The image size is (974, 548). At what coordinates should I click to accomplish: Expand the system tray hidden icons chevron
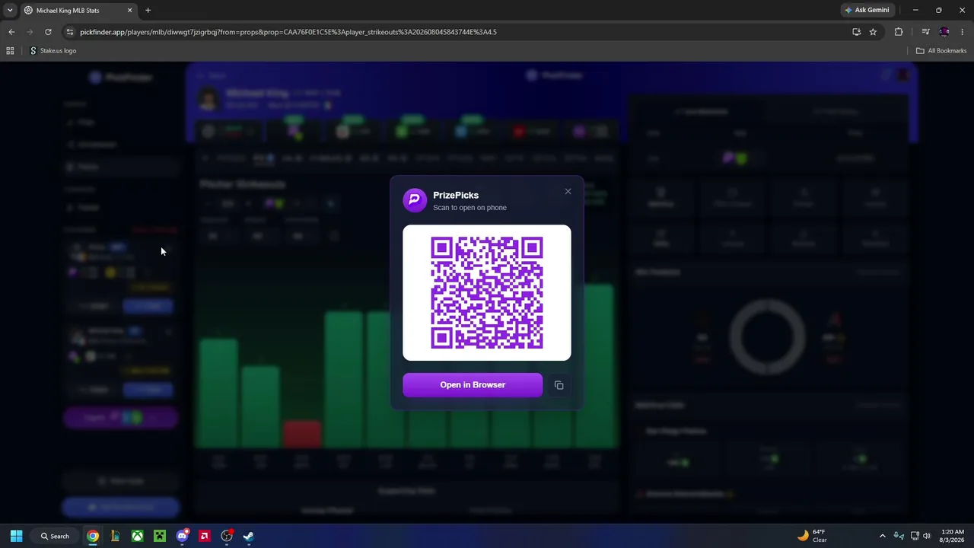coord(883,536)
